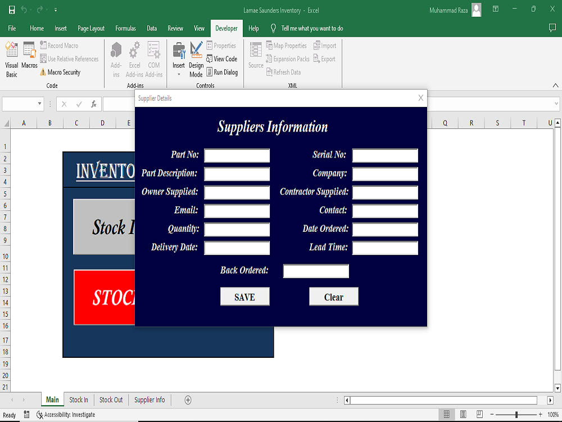Click the Clear button on the form

coord(334,296)
